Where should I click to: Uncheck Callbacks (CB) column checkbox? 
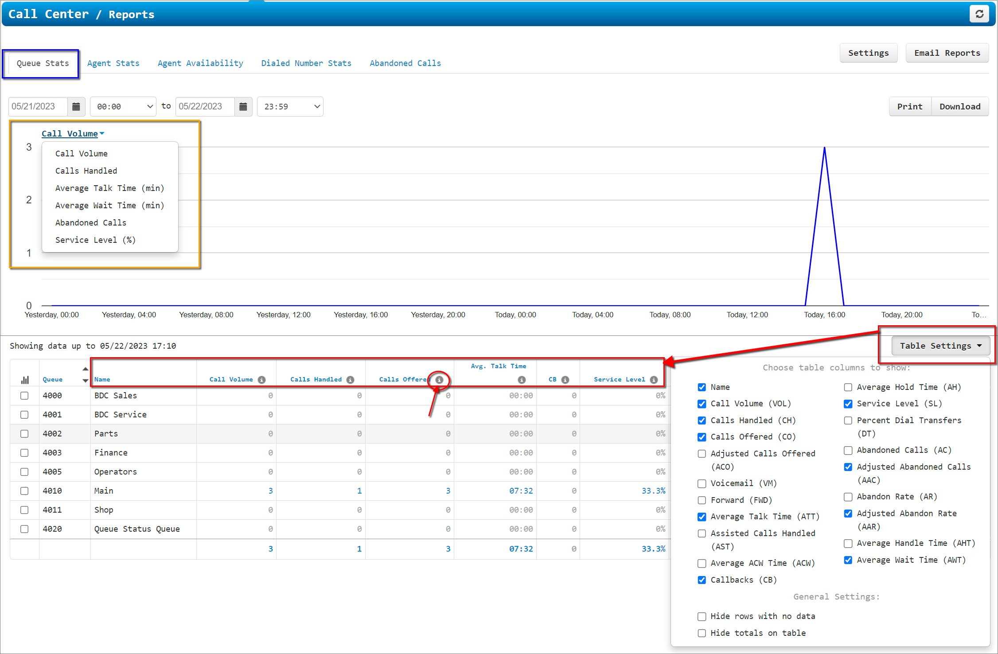[x=702, y=580]
